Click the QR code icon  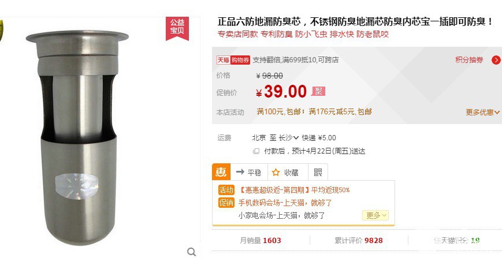click(x=318, y=172)
